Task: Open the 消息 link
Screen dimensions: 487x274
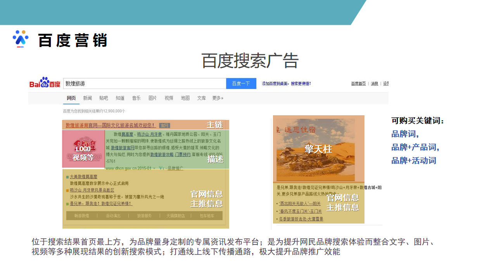Action: 375,83
